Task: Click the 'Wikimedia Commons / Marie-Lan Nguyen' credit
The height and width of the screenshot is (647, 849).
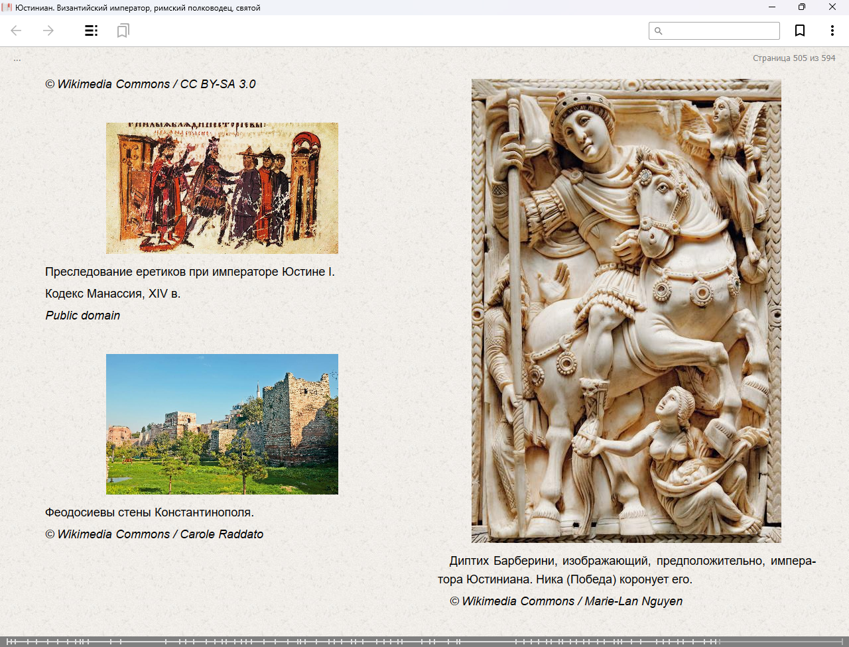Action: (566, 601)
